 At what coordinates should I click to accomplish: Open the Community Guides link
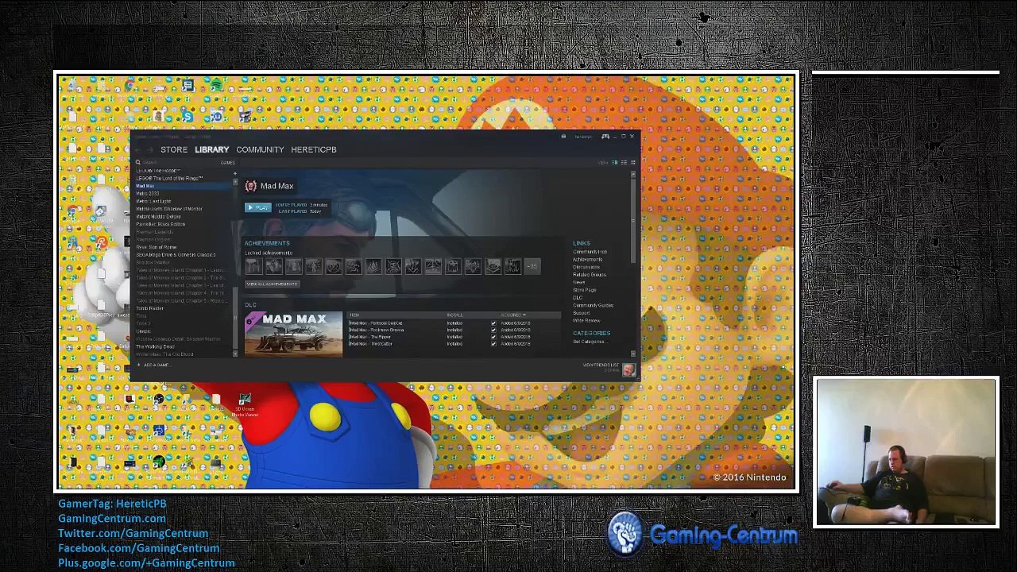click(x=594, y=306)
